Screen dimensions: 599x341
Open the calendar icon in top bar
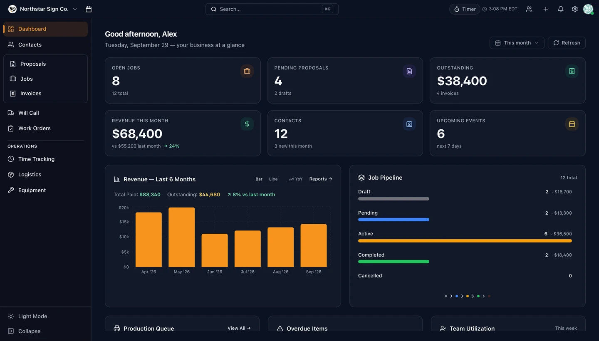pos(88,9)
